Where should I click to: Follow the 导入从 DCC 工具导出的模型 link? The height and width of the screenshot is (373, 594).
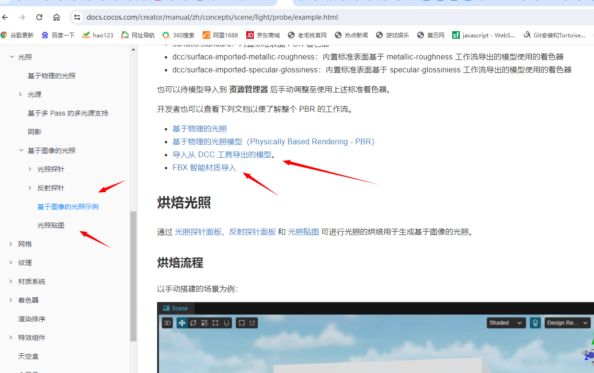point(222,154)
